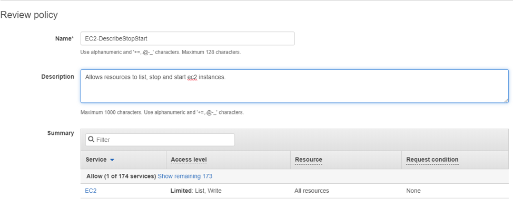Open the EC2 service link

tap(91, 191)
